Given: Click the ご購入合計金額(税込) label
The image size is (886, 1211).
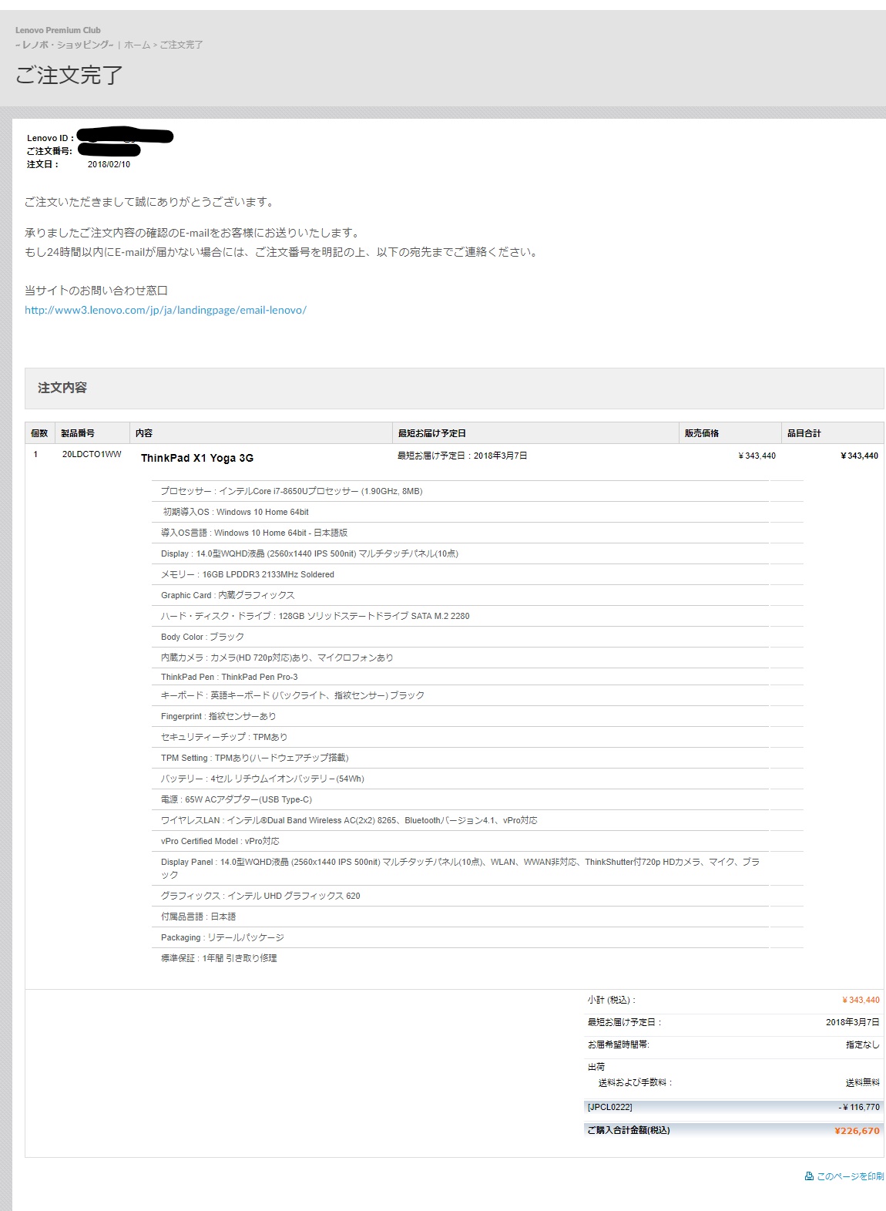Looking at the screenshot, I should click(629, 1130).
